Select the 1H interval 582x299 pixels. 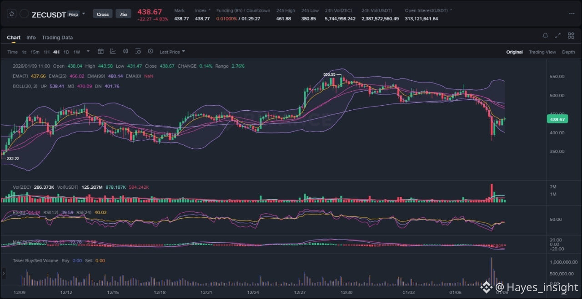tap(46, 52)
